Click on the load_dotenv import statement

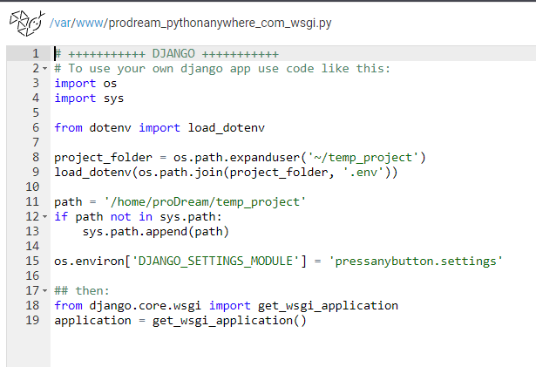click(159, 128)
